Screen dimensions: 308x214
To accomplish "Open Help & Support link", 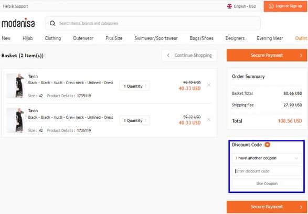I will [x=16, y=6].
